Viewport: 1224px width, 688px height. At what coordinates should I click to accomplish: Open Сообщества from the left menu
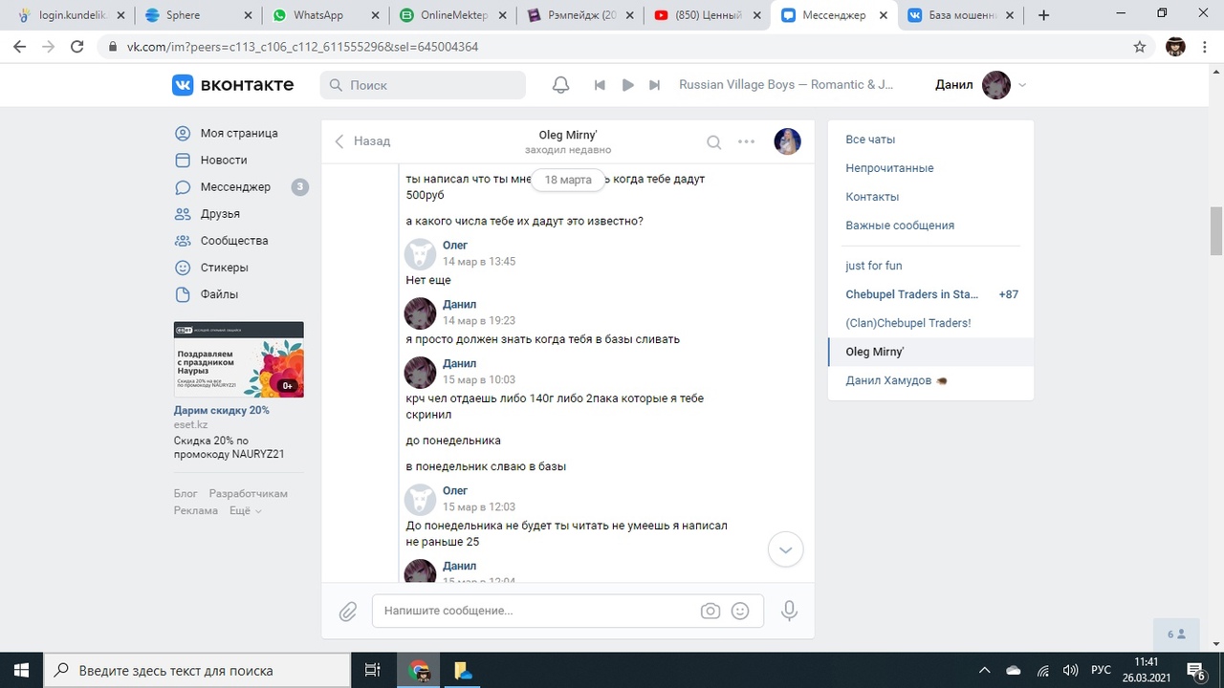tap(233, 241)
